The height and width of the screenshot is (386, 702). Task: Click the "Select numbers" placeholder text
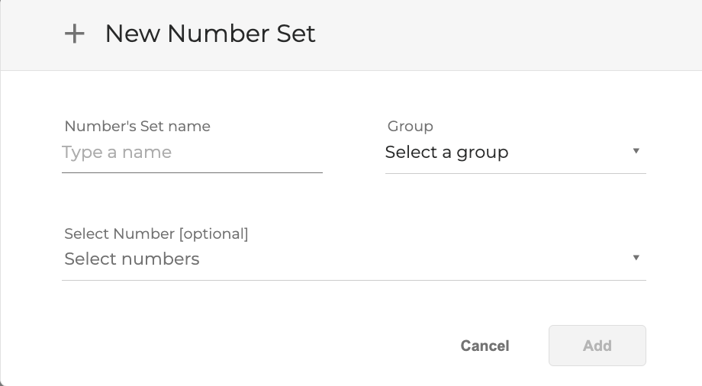click(x=132, y=259)
